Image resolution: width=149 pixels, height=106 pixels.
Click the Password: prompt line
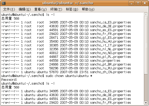(x=9, y=80)
